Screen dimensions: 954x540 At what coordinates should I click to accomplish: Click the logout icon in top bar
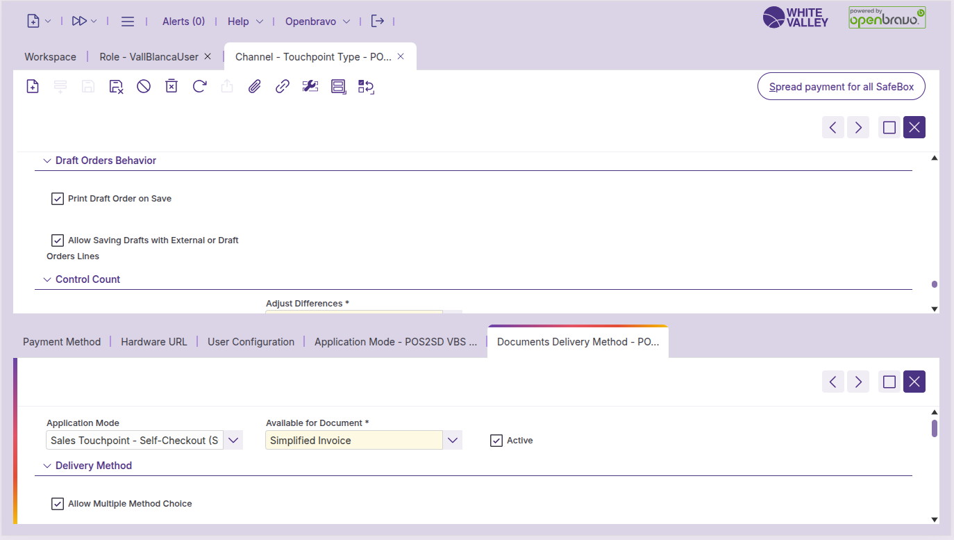[x=377, y=21]
